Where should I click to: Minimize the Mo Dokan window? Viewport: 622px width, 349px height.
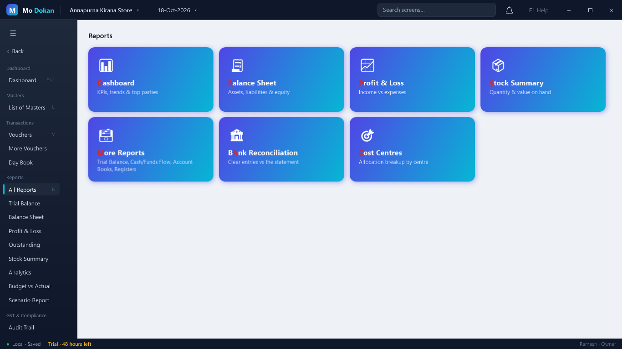point(569,10)
